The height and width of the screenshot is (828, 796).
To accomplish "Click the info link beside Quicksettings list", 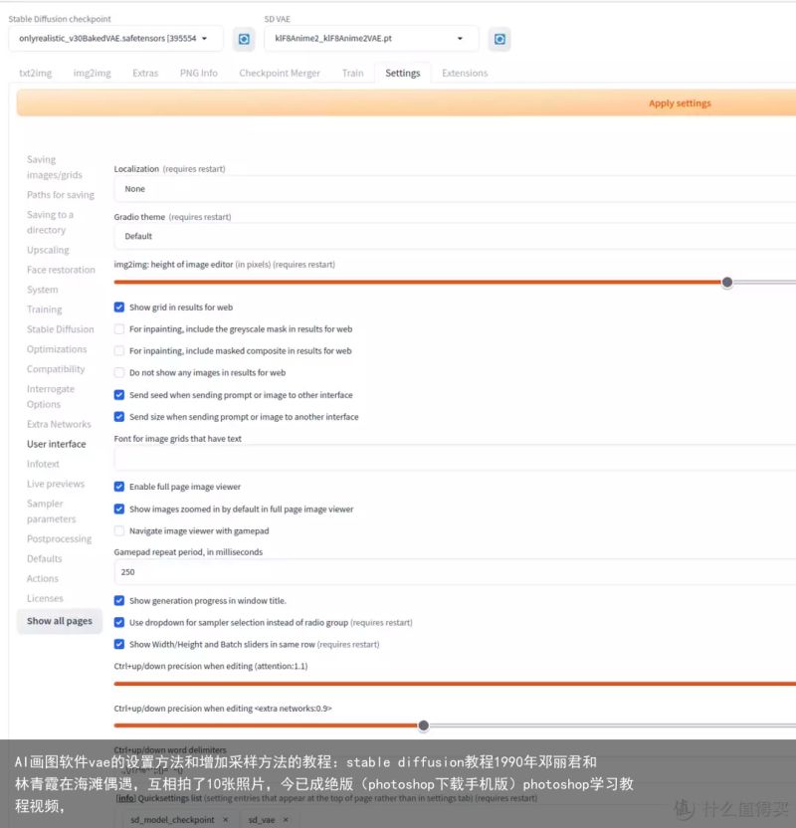I will (x=125, y=798).
